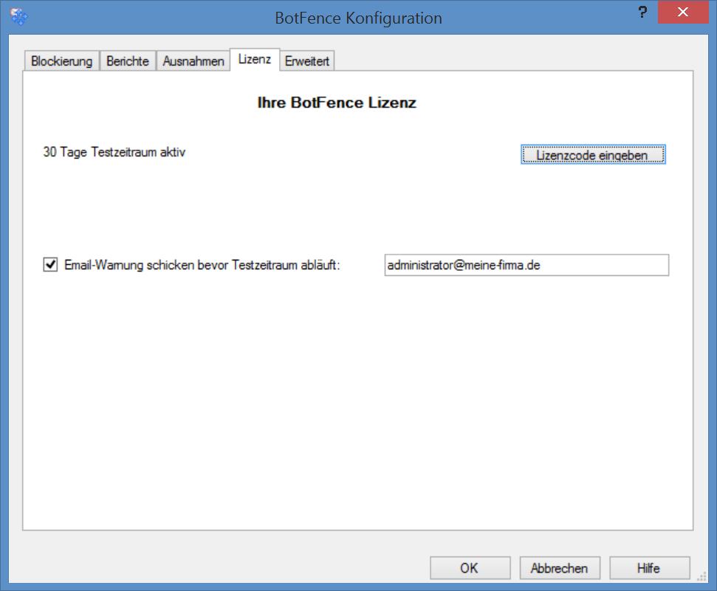Confirm with the OK button

click(x=470, y=567)
